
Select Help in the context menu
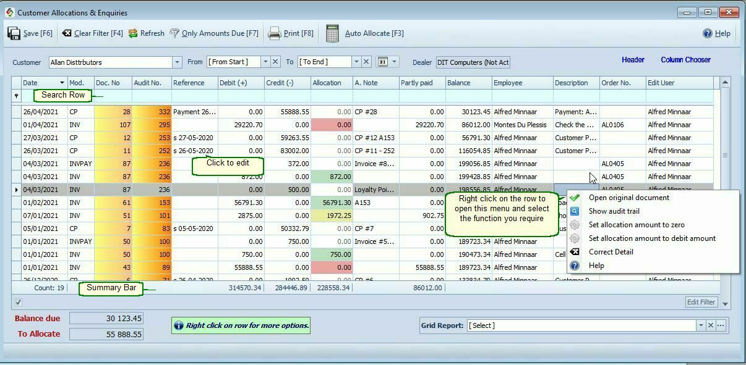[596, 266]
